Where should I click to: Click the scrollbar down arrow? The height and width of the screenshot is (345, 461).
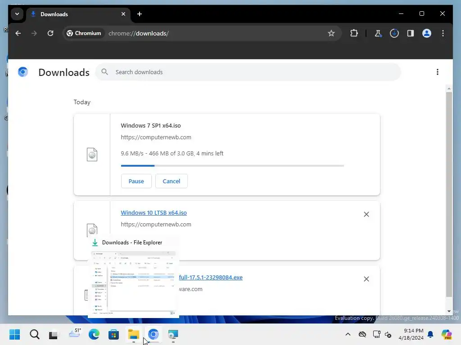tap(449, 311)
